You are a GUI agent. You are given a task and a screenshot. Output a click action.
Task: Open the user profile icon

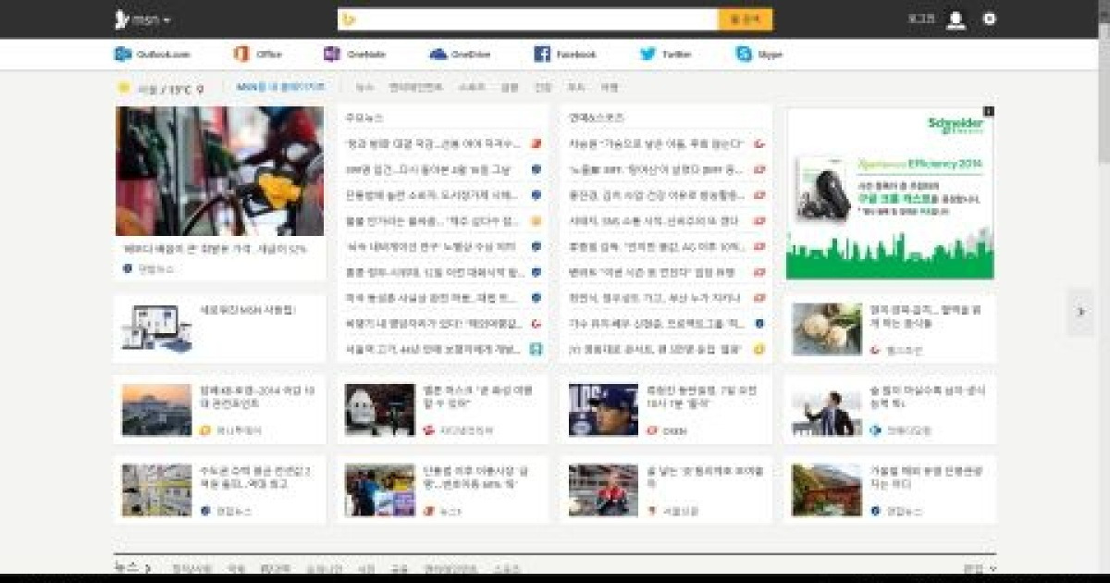(956, 19)
